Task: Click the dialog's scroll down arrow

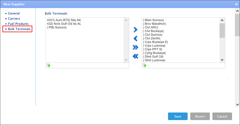Action: (x=237, y=104)
